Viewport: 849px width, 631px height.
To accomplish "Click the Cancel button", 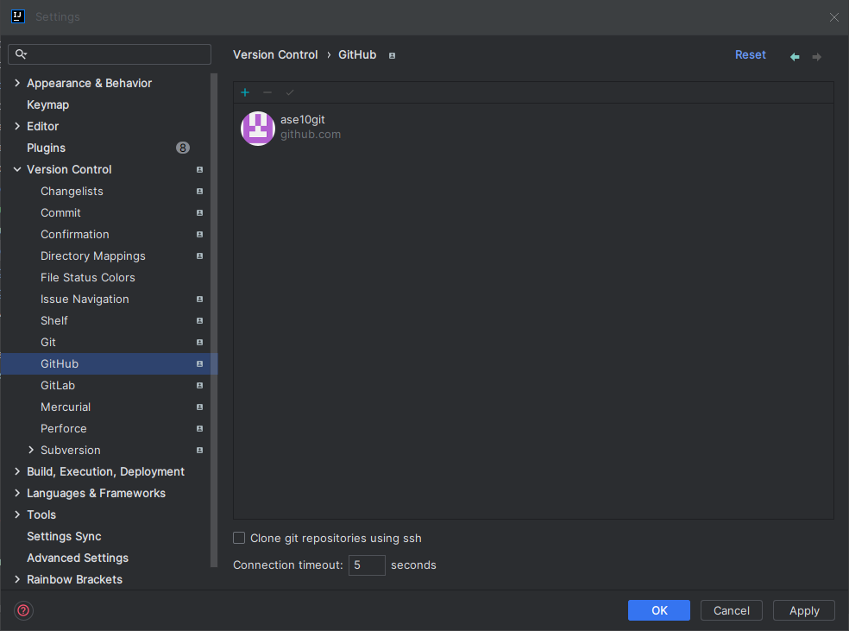I will coord(731,610).
